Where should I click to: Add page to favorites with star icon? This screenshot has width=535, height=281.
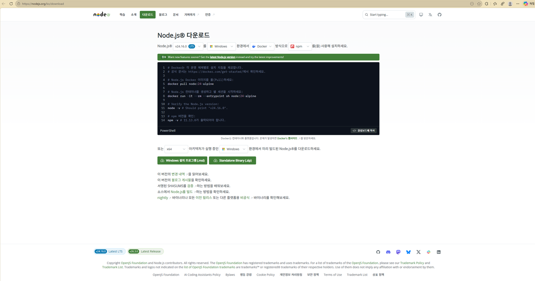tap(479, 4)
